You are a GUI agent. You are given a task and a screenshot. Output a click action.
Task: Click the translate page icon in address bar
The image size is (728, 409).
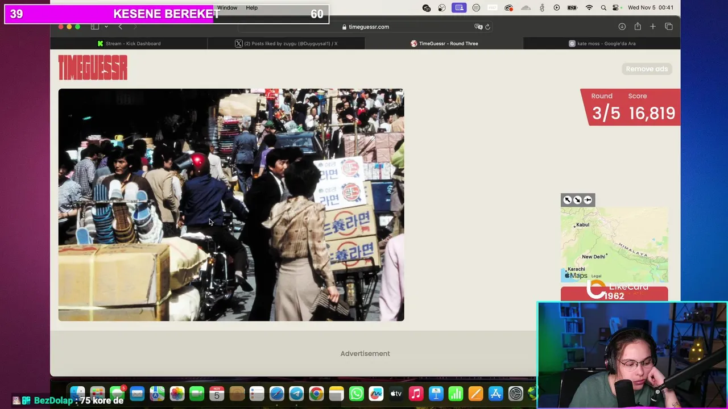(478, 27)
